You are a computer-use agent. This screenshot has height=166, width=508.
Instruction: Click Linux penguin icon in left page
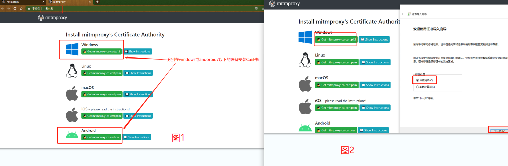(x=72, y=71)
